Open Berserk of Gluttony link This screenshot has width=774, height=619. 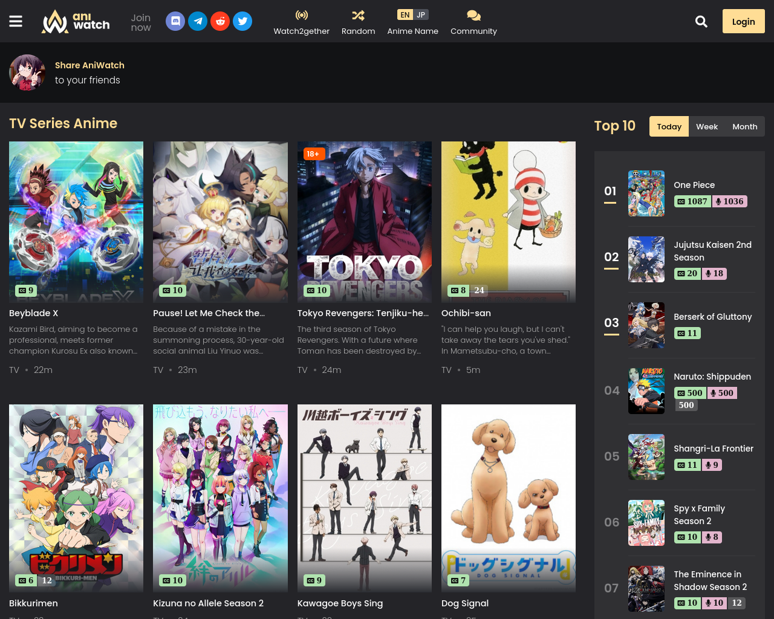tap(713, 317)
